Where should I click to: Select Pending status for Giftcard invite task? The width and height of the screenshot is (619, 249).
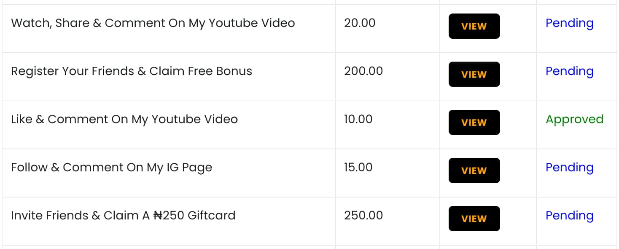click(x=569, y=216)
